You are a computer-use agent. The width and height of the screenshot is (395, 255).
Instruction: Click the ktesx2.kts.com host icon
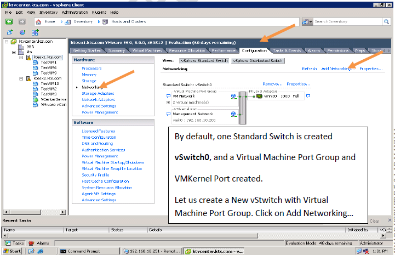coord(28,79)
